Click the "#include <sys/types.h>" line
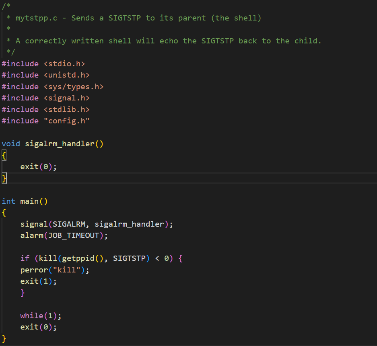The image size is (377, 346). click(53, 87)
